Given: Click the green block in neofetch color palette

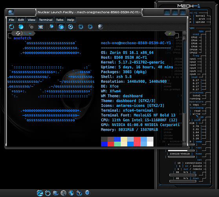Looking at the screenshot, I should coord(117,144).
